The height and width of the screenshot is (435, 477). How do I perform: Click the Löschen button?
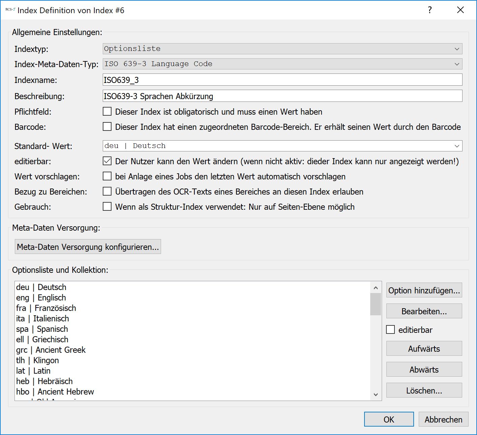(424, 390)
